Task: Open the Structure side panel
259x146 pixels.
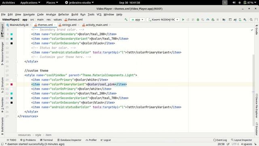Action: pyautogui.click(x=2, y=85)
